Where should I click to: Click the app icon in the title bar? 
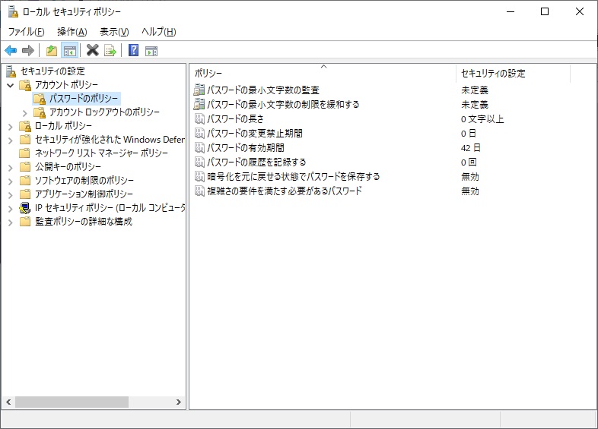coord(13,12)
